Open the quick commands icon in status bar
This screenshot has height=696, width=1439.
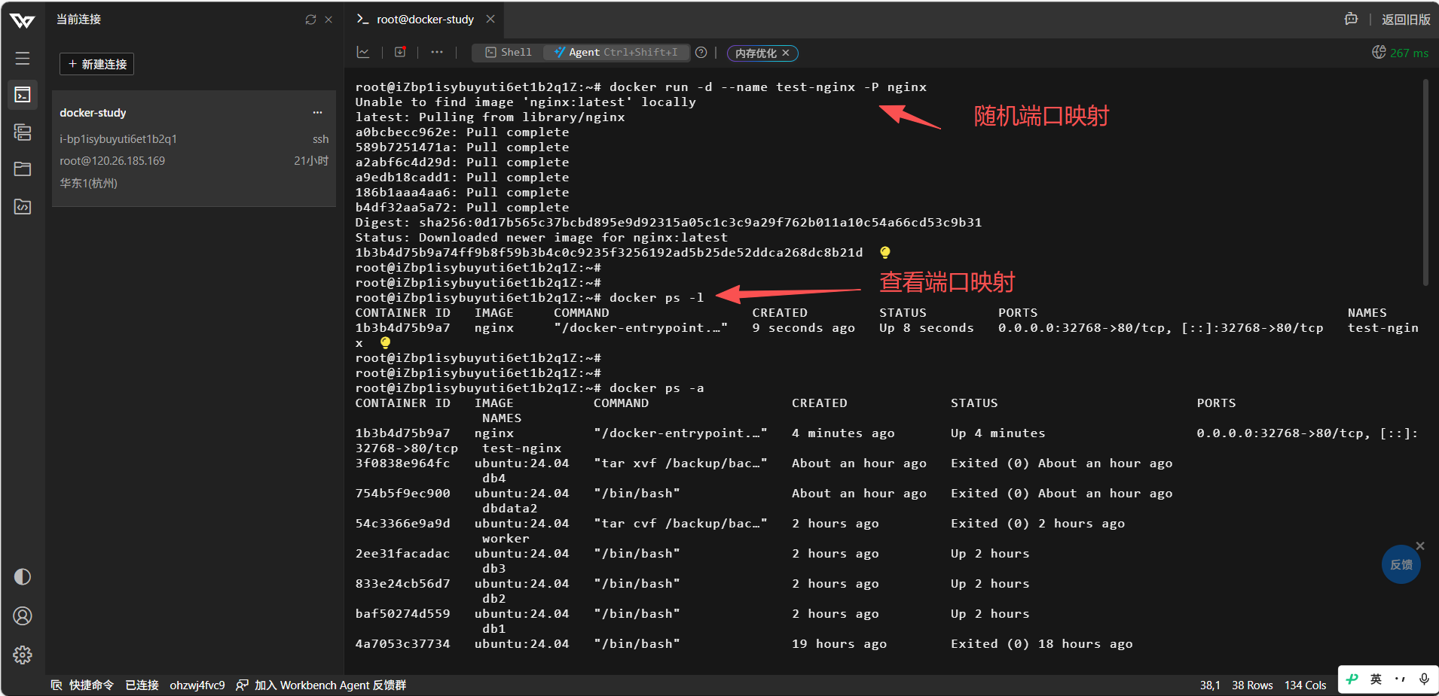(x=57, y=685)
